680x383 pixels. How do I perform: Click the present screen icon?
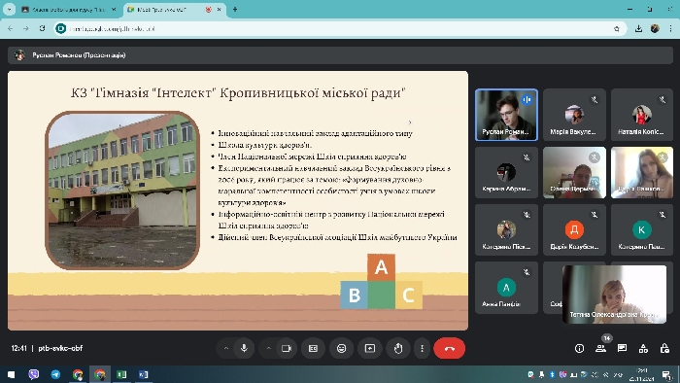pyautogui.click(x=370, y=348)
